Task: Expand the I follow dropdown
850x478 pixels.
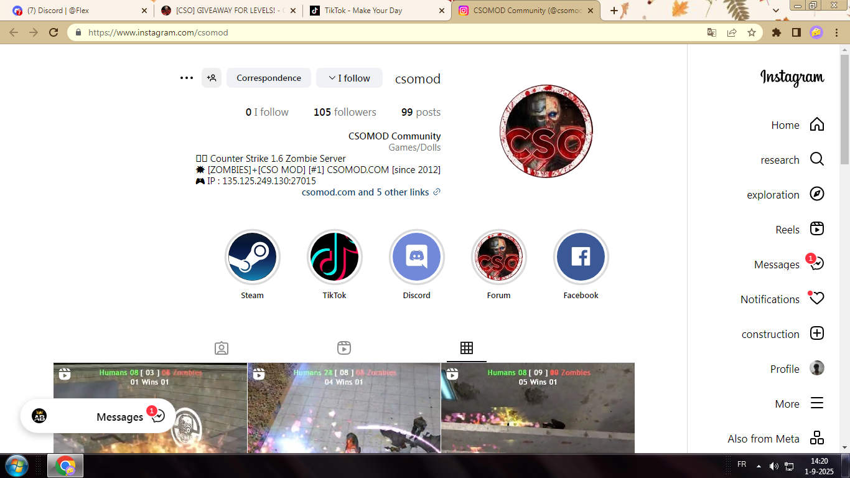Action: click(x=349, y=78)
